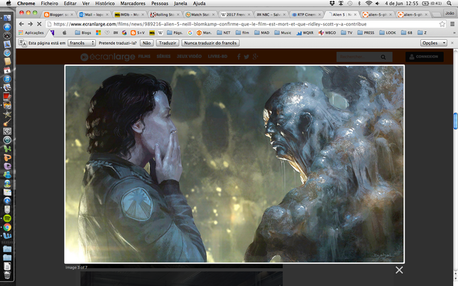This screenshot has width=458, height=286.
Task: Open the Janela menu
Action: (x=180, y=4)
